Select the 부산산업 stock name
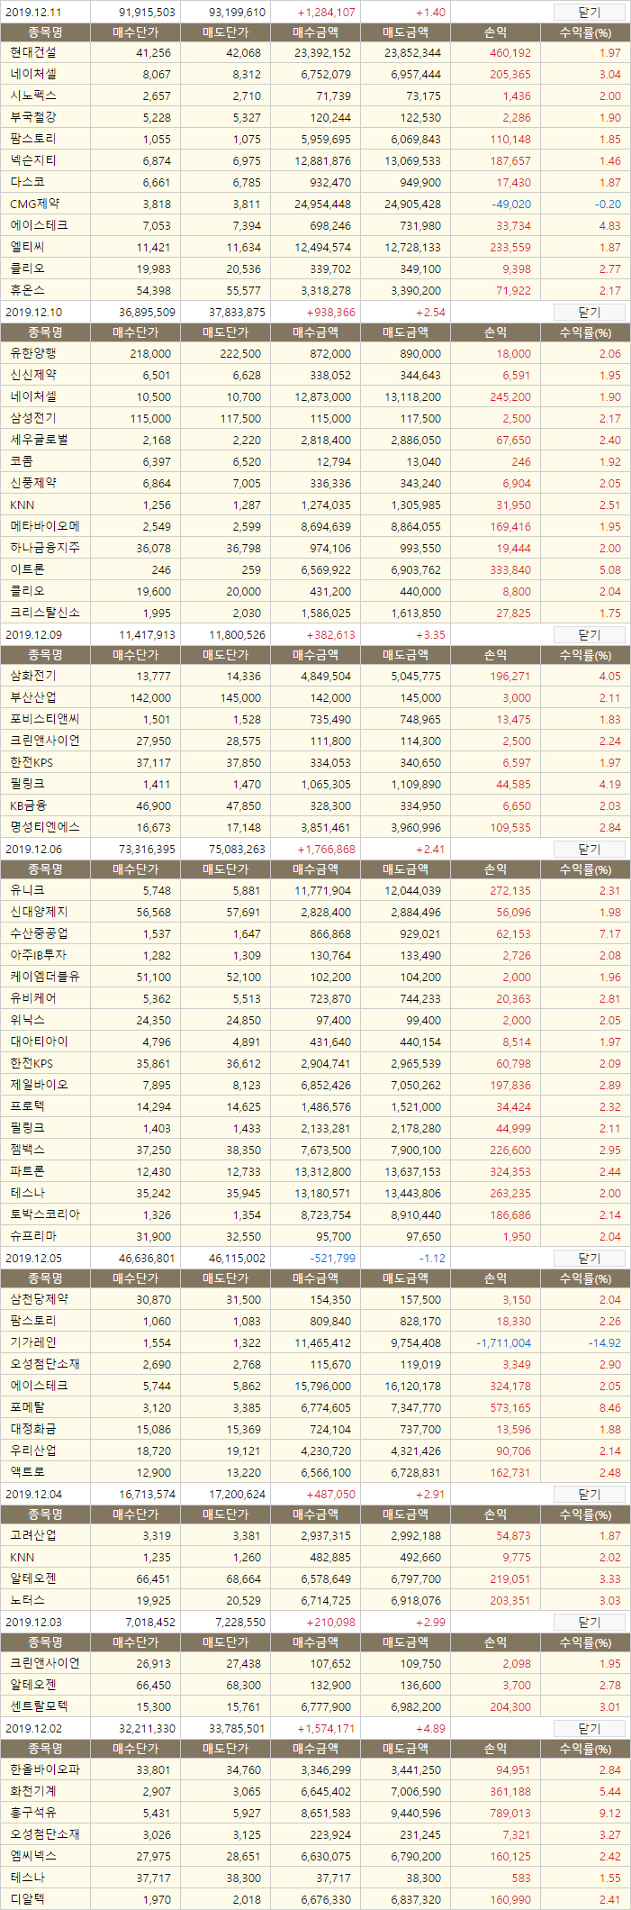Image resolution: width=631 pixels, height=1910 pixels. [x=32, y=697]
